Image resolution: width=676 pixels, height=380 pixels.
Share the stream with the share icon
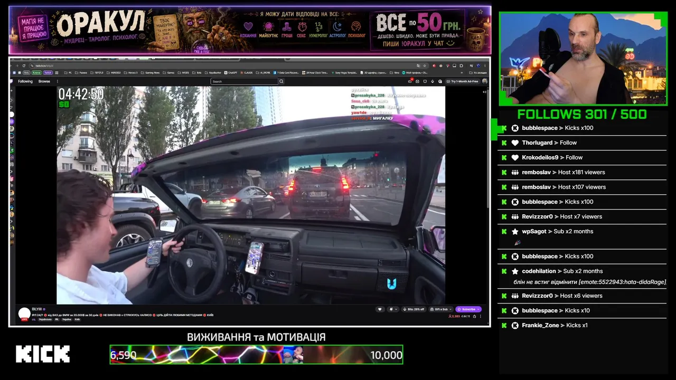pyautogui.click(x=474, y=316)
